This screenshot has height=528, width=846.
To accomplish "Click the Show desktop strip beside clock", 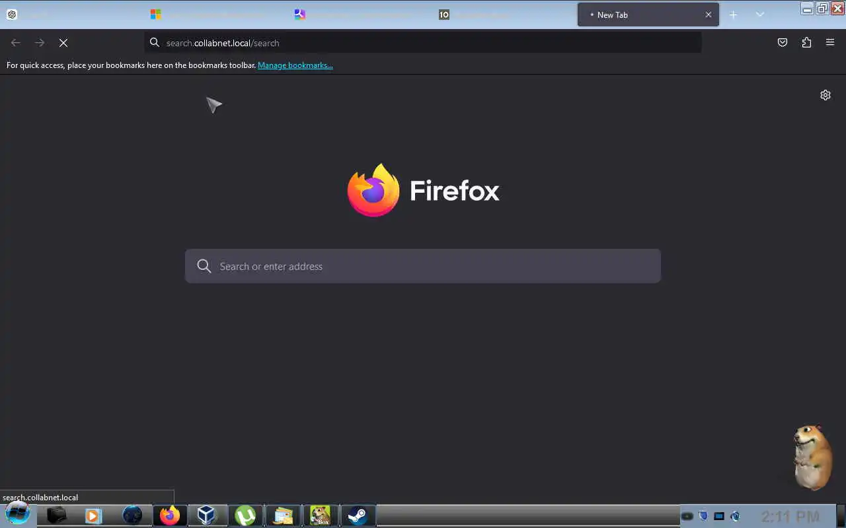I will 841,515.
